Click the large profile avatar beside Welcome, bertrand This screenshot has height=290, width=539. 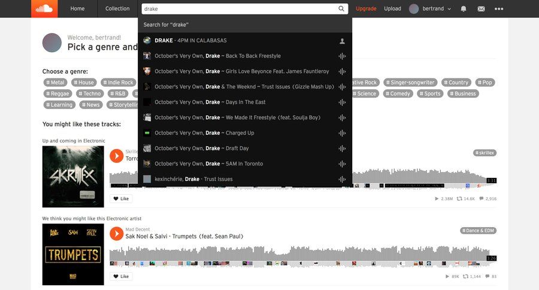[52, 43]
